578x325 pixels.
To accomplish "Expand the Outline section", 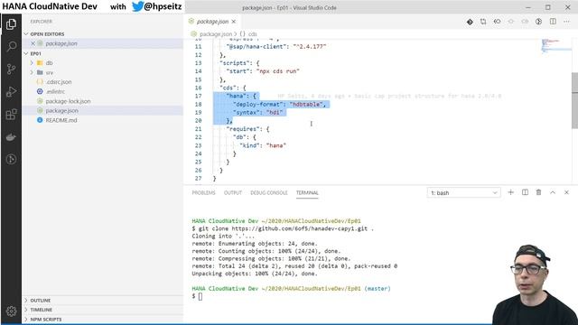I will (40, 301).
